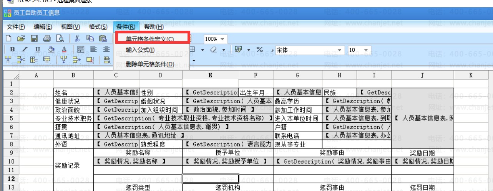Choose 删除单元格条件(D) from the menu
Viewport: 493px width, 191px height.
(x=150, y=64)
